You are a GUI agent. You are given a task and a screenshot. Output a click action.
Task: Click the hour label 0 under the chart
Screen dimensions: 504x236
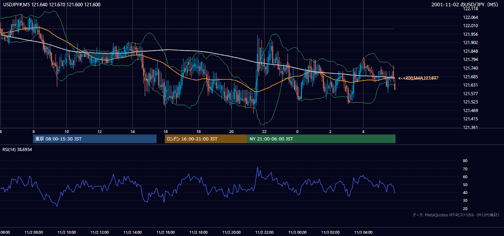297,132
